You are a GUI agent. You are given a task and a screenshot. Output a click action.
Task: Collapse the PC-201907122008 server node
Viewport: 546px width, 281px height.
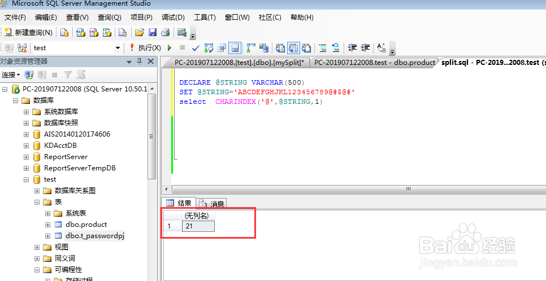pyautogui.click(x=5, y=89)
